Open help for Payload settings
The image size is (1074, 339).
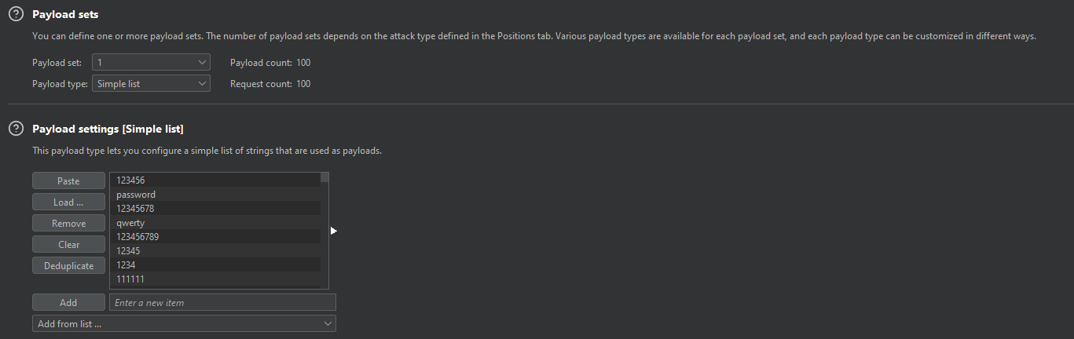click(x=16, y=129)
